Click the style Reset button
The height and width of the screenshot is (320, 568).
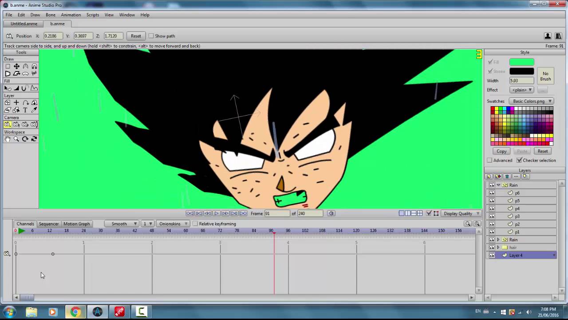[x=543, y=151]
